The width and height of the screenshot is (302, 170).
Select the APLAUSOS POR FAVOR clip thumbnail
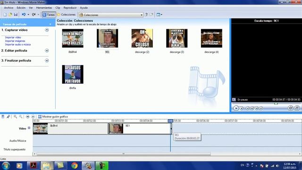73,74
